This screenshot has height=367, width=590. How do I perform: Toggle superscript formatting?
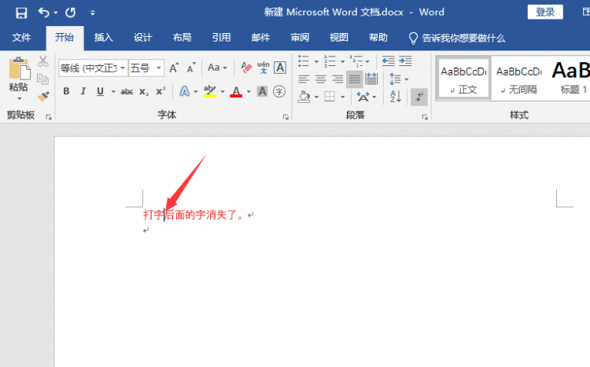(x=160, y=91)
